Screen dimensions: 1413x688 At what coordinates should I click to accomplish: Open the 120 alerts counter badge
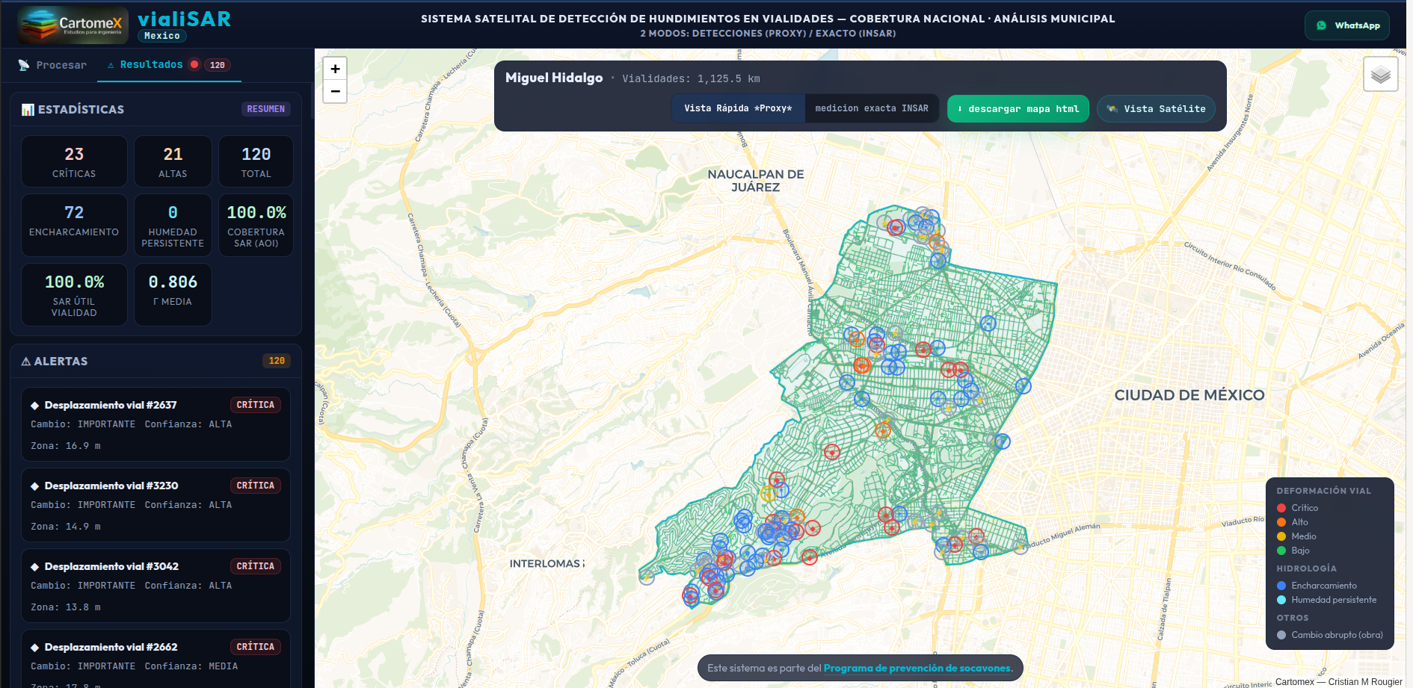276,360
